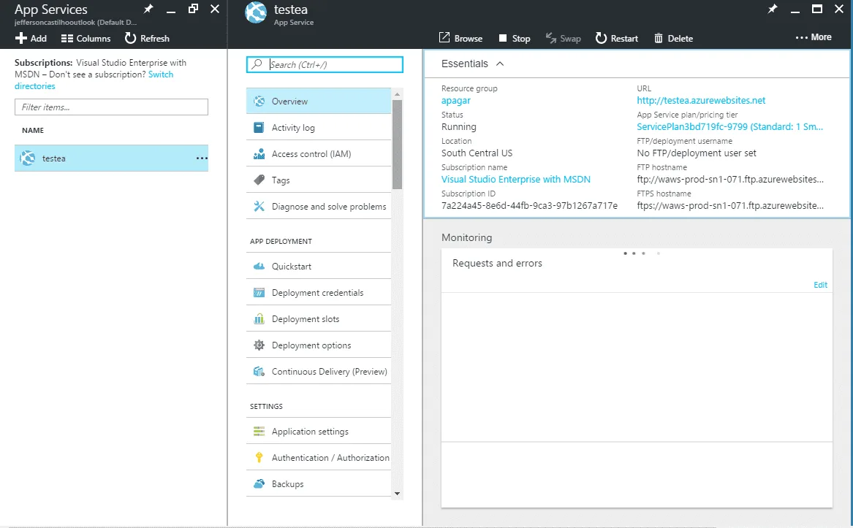Click the menu vertical scrollbar thumb
The image size is (853, 528).
pyautogui.click(x=397, y=145)
